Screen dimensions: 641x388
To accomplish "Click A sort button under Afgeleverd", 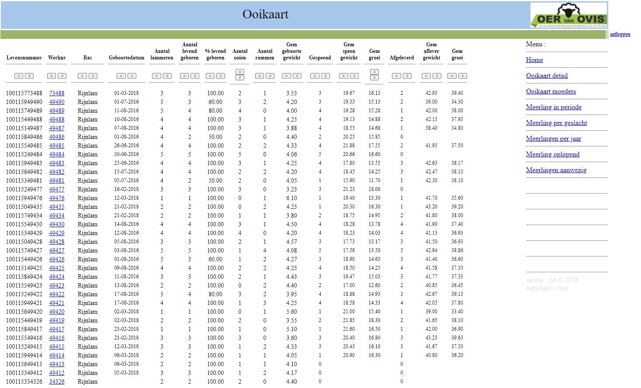I will coord(396,76).
